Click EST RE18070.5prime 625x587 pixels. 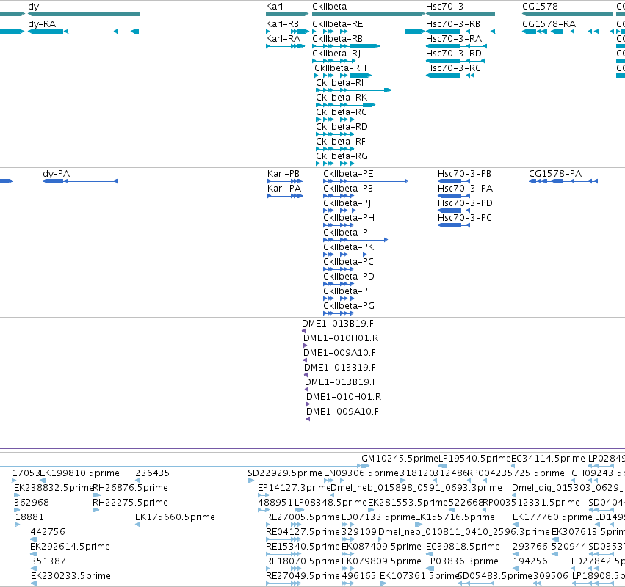(303, 561)
